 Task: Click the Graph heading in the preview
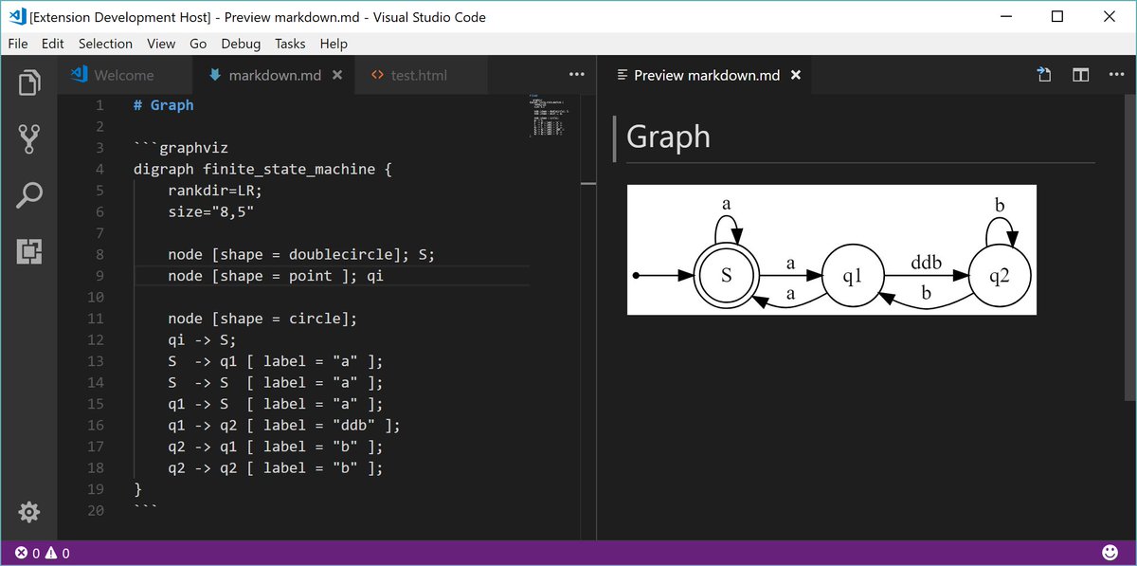click(668, 137)
